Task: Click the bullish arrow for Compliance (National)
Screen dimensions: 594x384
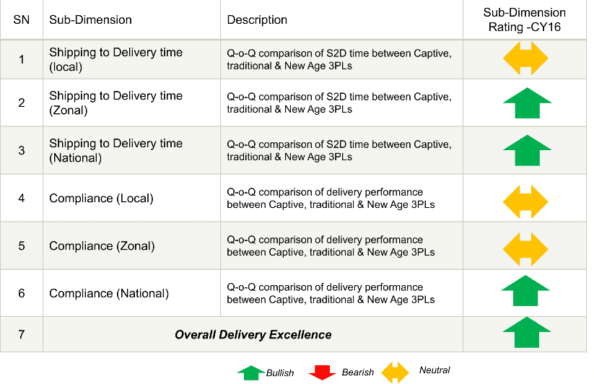Action: pos(525,290)
